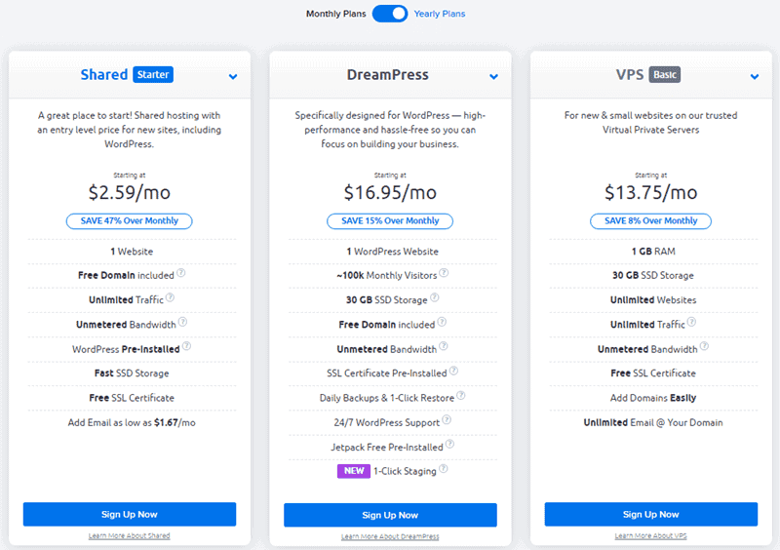Open the Learn More About VPS link
The width and height of the screenshot is (780, 550).
(x=650, y=536)
